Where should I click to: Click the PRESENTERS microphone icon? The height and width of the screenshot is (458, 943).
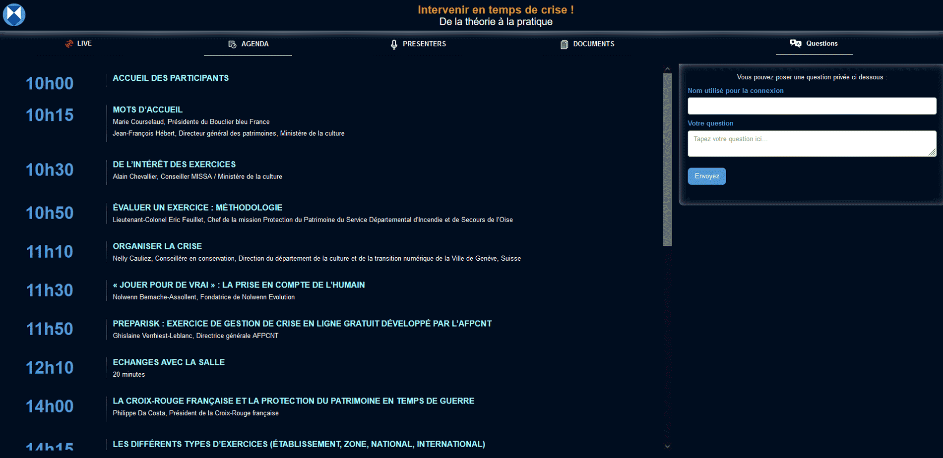point(394,45)
